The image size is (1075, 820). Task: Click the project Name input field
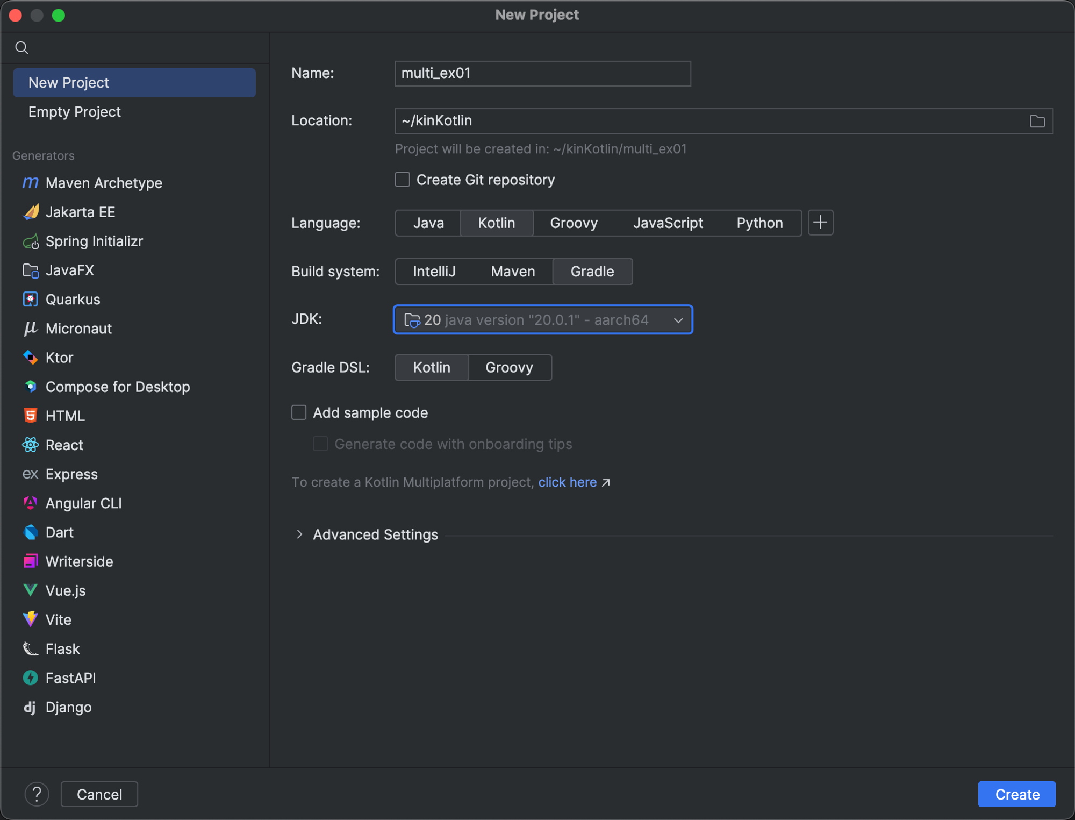542,73
